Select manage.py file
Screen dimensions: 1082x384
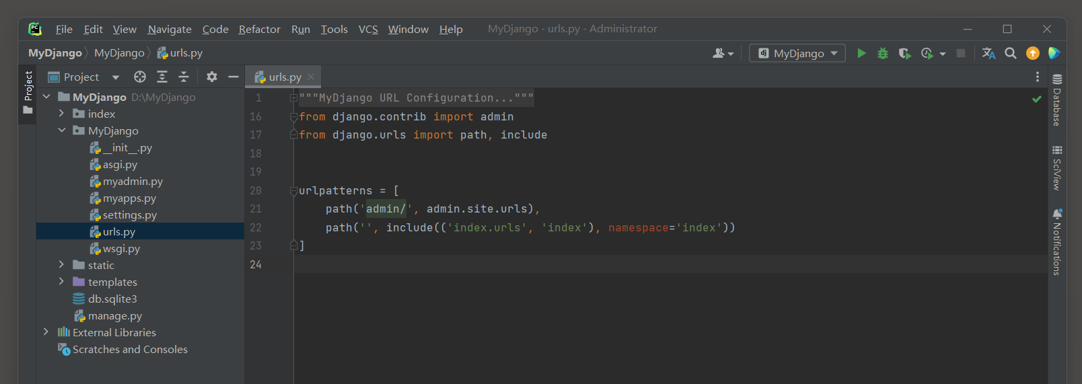tap(108, 315)
